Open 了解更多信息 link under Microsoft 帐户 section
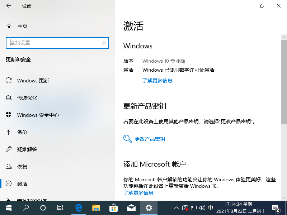This screenshot has width=287, height=215. [x=138, y=193]
